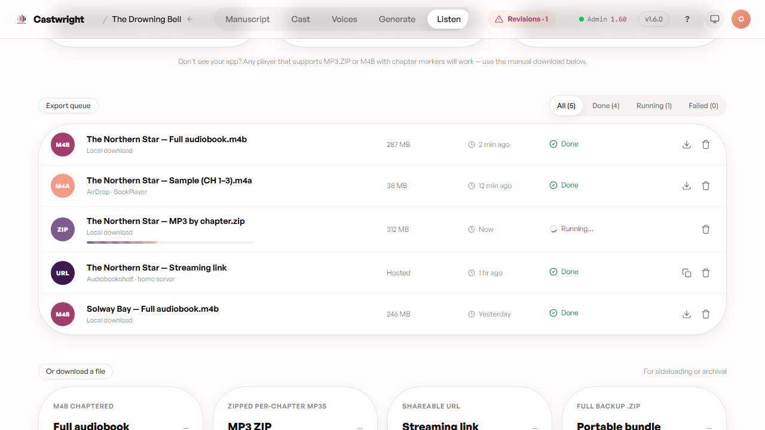The width and height of the screenshot is (765, 430).
Task: Delete the Northern Star Streaming link row
Action: coord(706,273)
